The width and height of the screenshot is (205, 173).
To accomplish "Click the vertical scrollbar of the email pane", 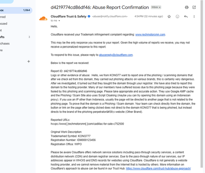I will [202, 84].
